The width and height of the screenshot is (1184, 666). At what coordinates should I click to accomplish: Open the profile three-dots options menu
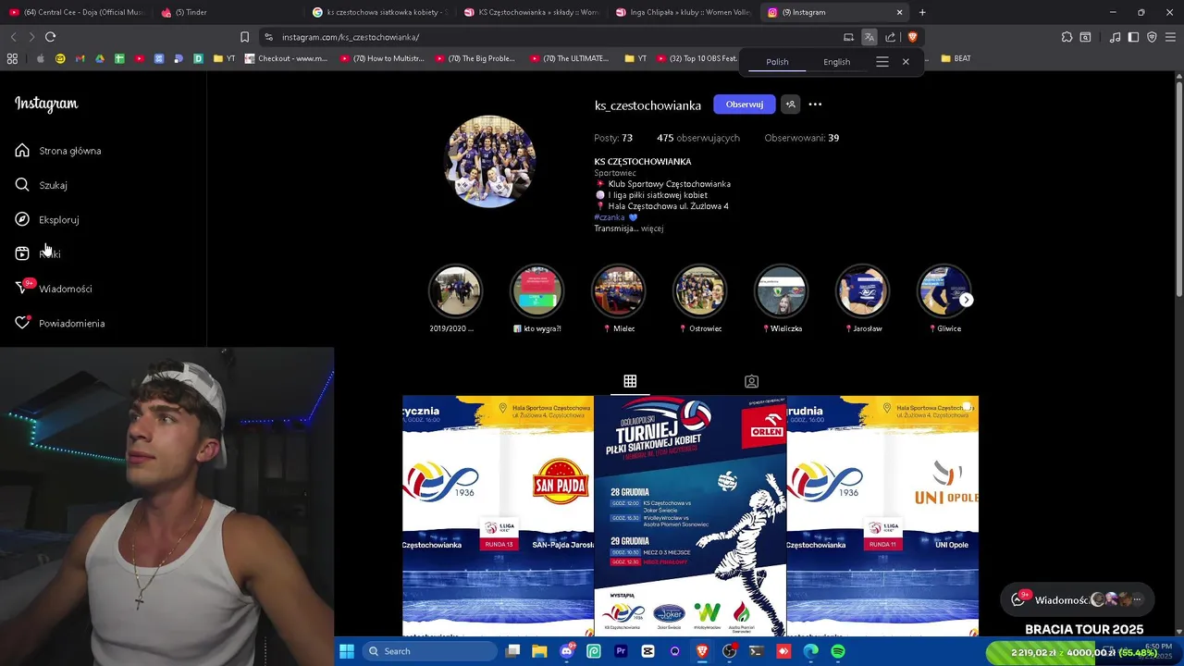pos(815,105)
